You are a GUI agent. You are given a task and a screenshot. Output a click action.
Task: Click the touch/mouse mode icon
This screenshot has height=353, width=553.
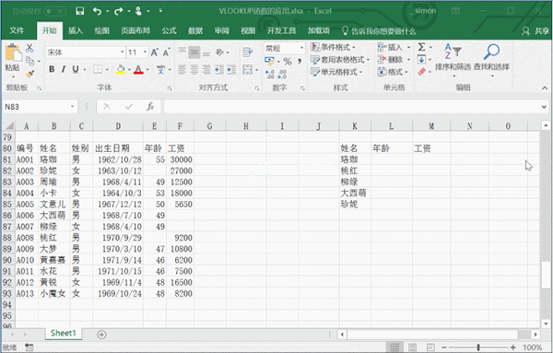tap(138, 11)
